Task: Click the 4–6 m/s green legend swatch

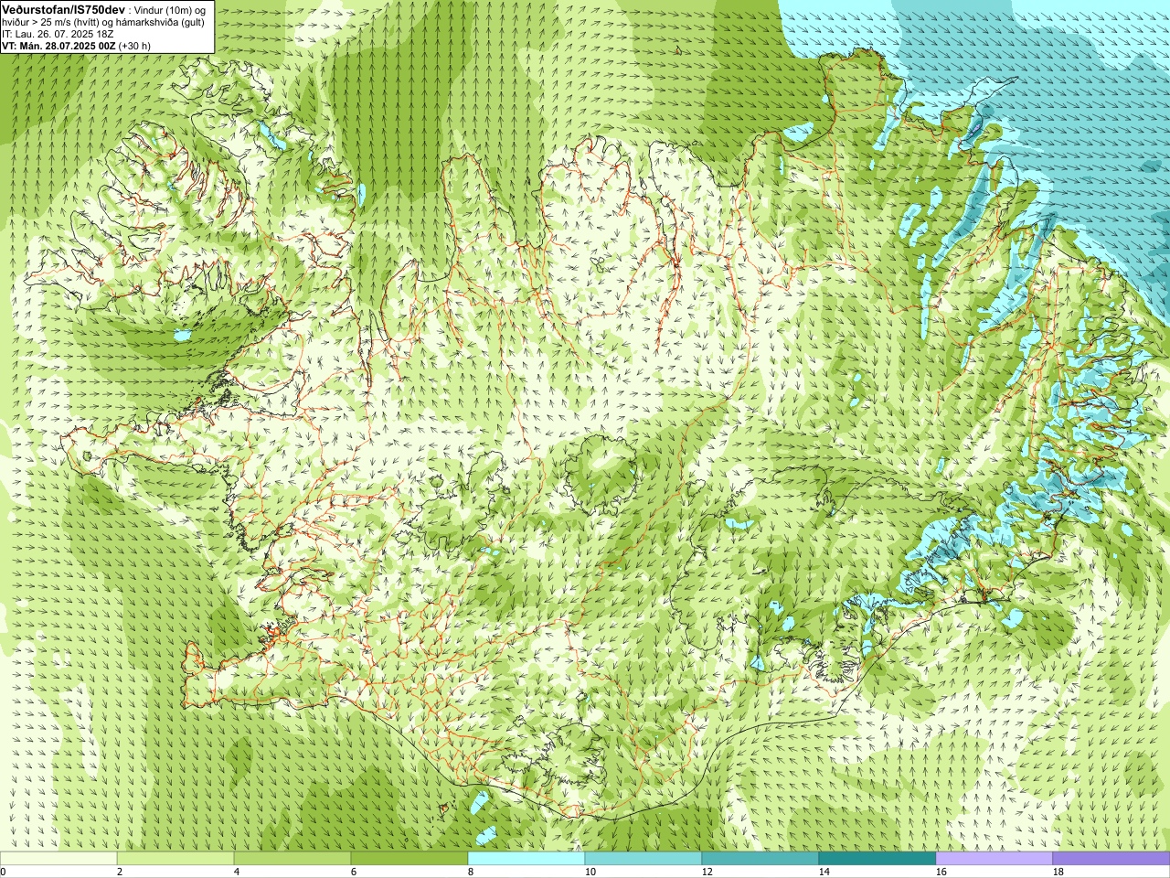Action: 292,859
